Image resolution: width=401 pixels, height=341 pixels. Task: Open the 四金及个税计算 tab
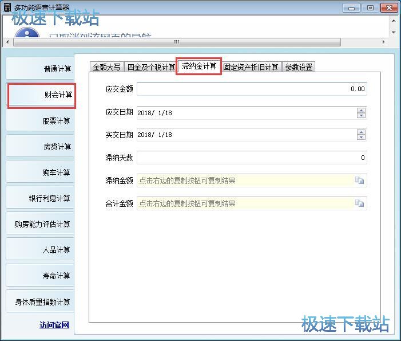tap(151, 67)
